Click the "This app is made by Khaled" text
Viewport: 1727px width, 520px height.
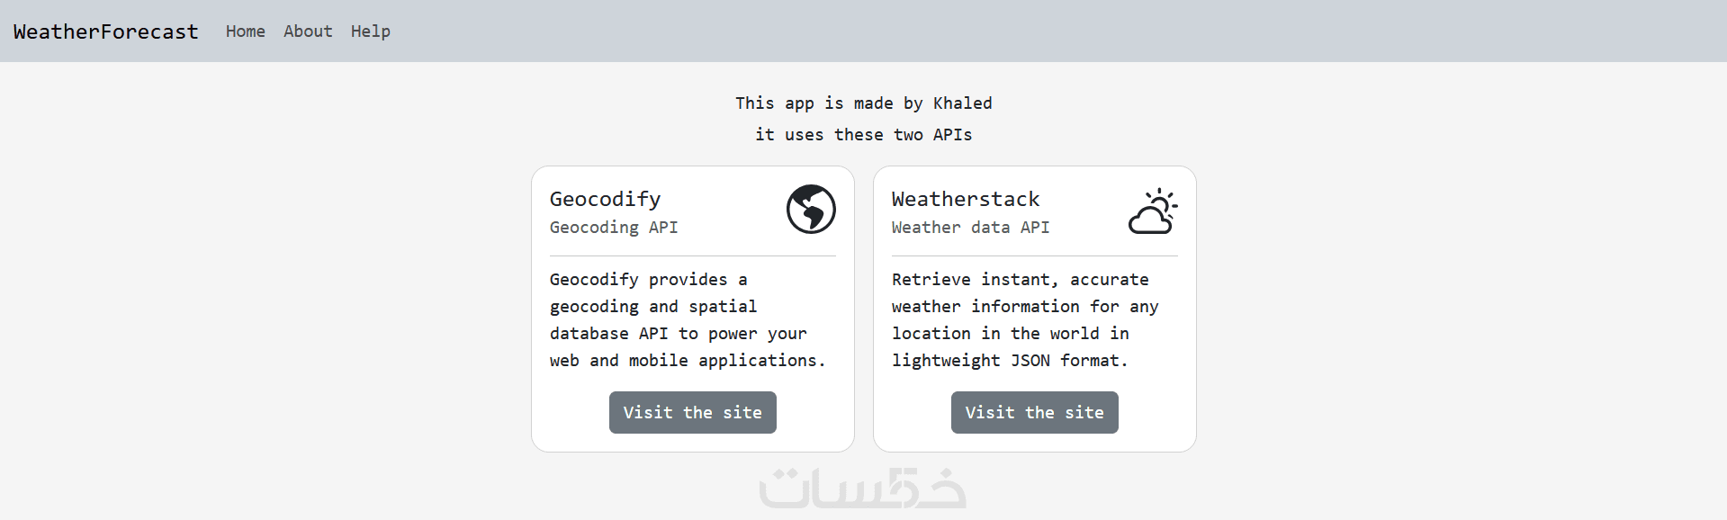(x=863, y=103)
